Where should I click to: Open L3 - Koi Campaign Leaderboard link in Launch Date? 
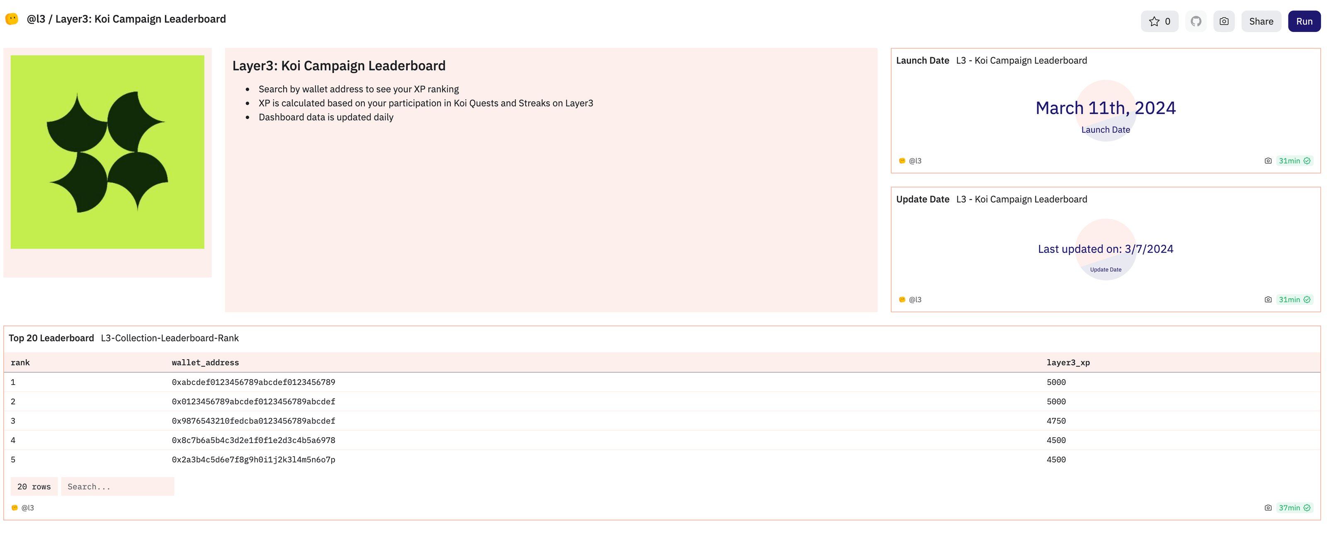click(1021, 60)
